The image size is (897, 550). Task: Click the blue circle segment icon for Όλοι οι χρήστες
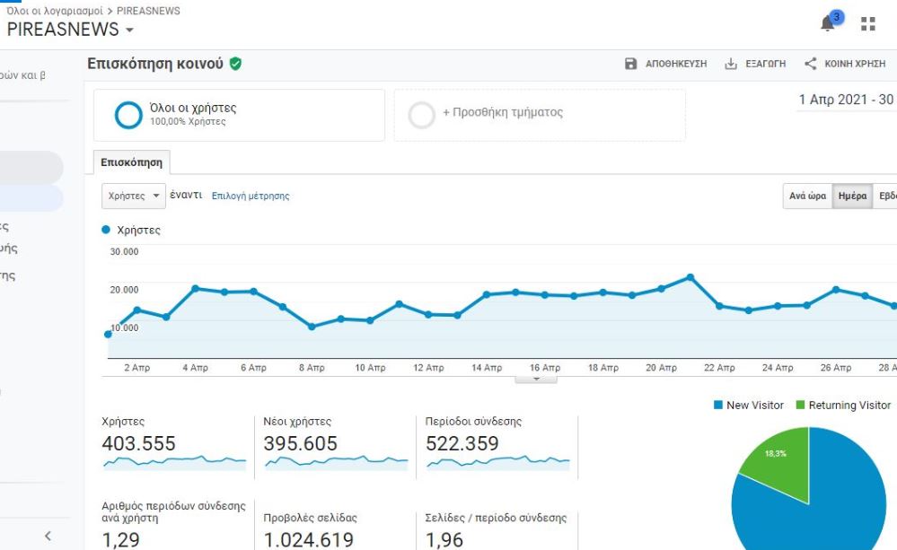coord(128,115)
